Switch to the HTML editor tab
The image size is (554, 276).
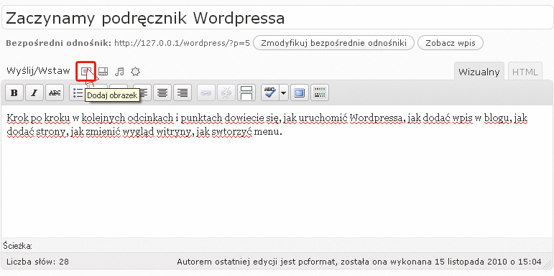(525, 72)
